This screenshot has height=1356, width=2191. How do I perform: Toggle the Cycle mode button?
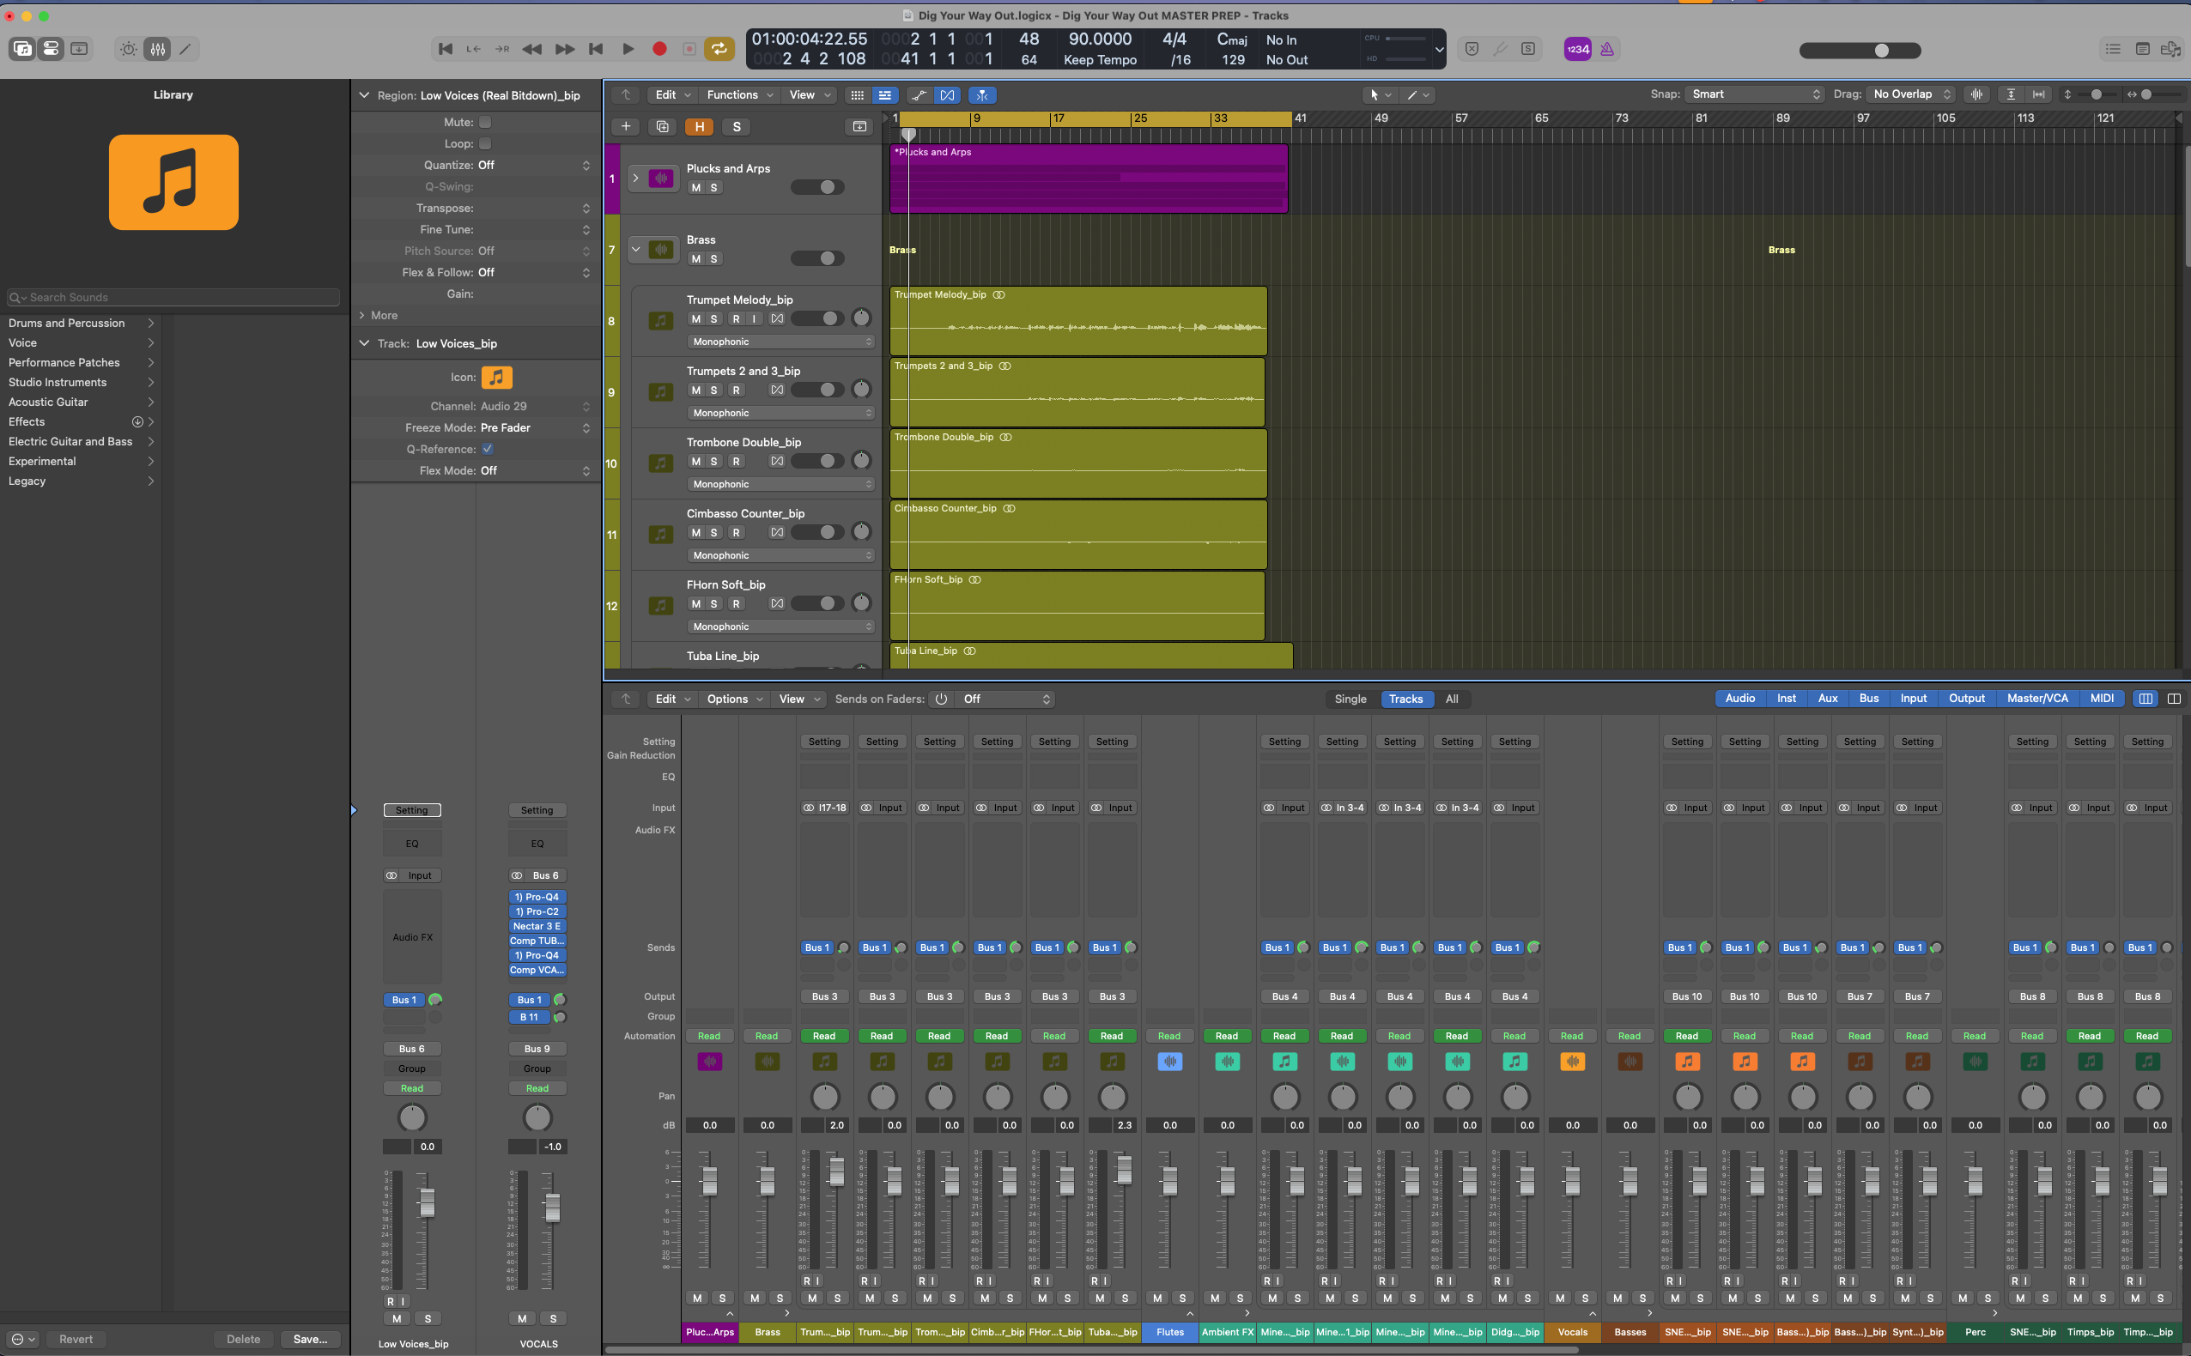719,49
